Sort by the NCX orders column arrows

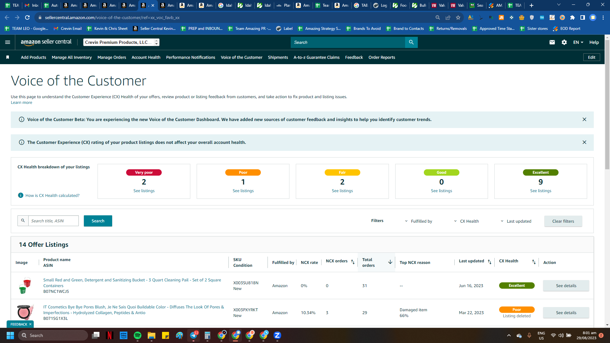pyautogui.click(x=353, y=262)
